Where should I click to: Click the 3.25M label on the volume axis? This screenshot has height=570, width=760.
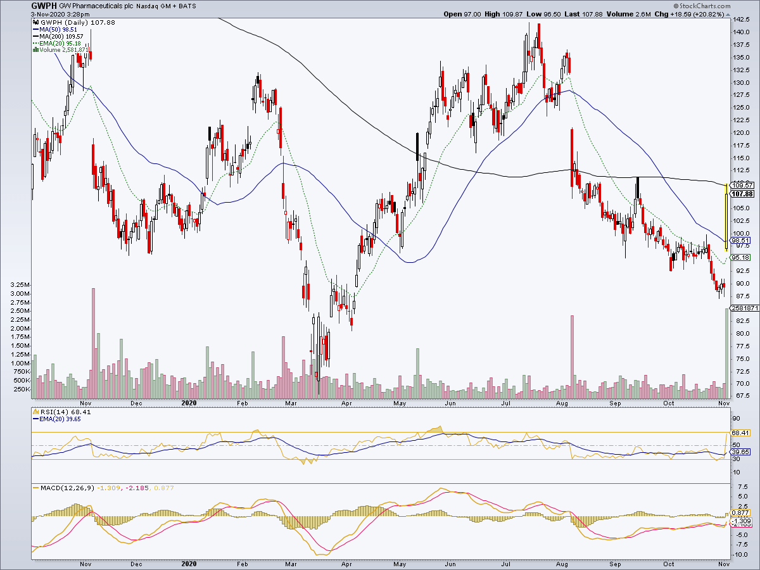coord(20,285)
